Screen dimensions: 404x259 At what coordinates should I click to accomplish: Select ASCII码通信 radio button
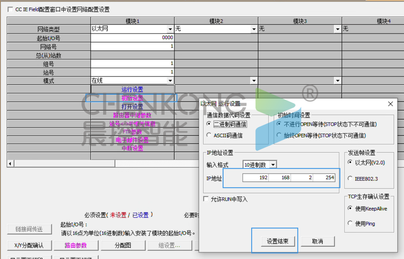tap(209, 135)
